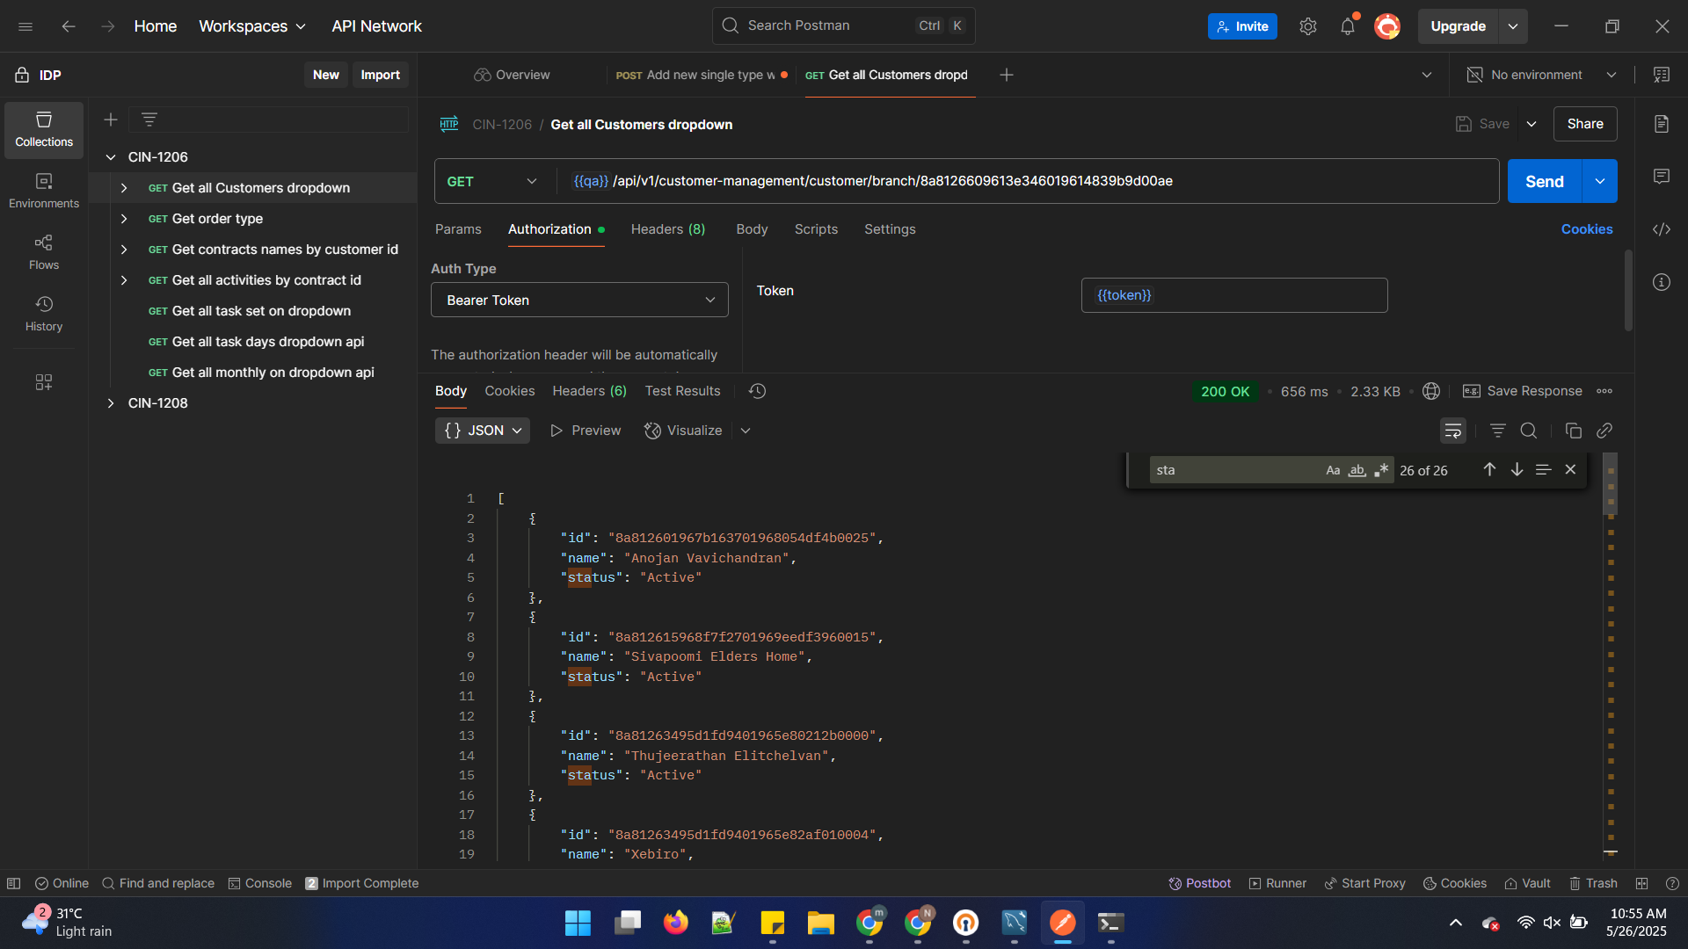Image resolution: width=1688 pixels, height=949 pixels.
Task: Open the Collections sidebar panel
Action: click(x=44, y=130)
